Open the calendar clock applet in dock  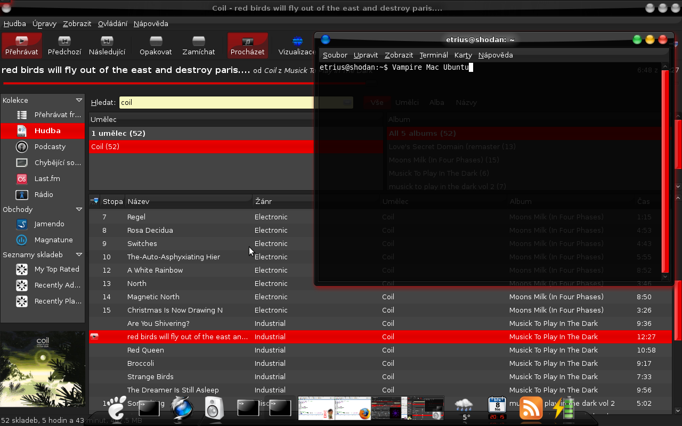point(497,408)
